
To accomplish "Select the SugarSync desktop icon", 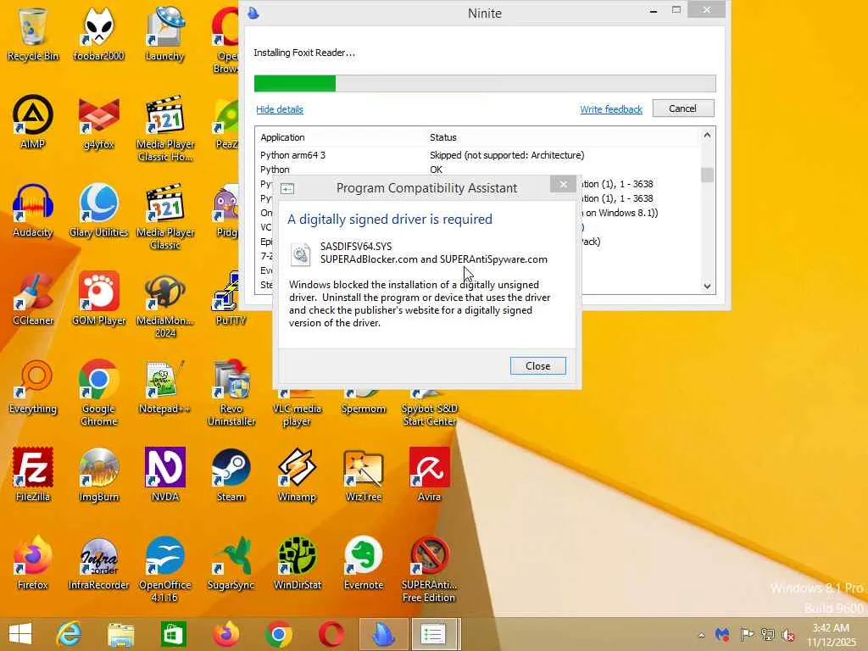I will [231, 563].
